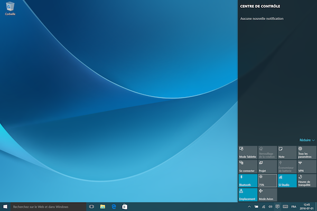Click the CENTRE DE CONTRÔLE header

click(260, 6)
